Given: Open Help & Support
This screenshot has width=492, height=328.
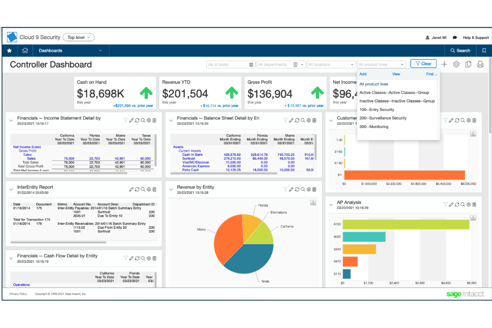Looking at the screenshot, I should click(x=475, y=37).
